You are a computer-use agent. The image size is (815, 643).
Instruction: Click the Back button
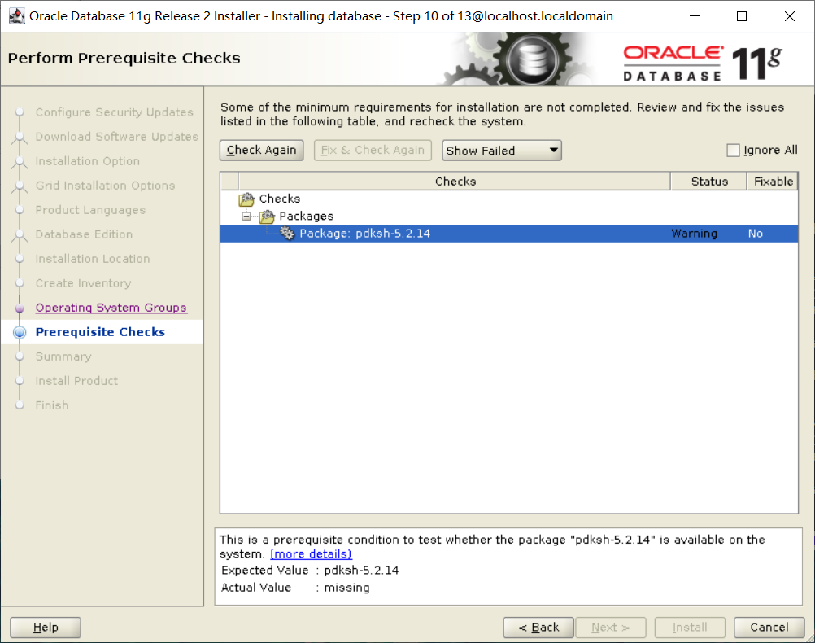pyautogui.click(x=538, y=628)
